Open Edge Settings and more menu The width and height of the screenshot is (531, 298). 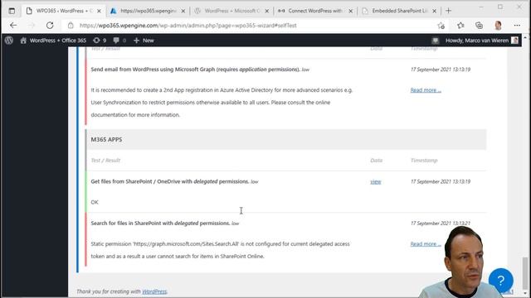click(x=517, y=26)
